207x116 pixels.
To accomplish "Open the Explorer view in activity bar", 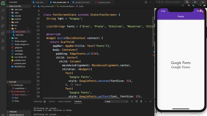I will 3,3.
